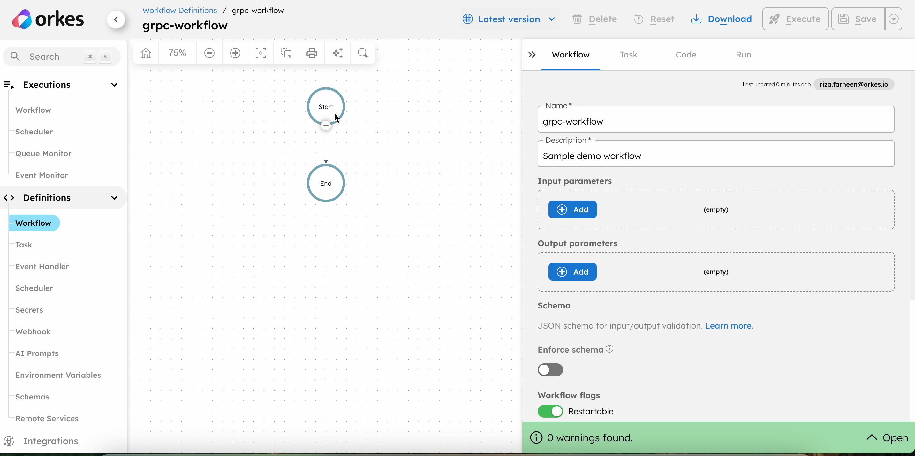Search tasks with magnifier in canvas toolbar

tap(363, 53)
